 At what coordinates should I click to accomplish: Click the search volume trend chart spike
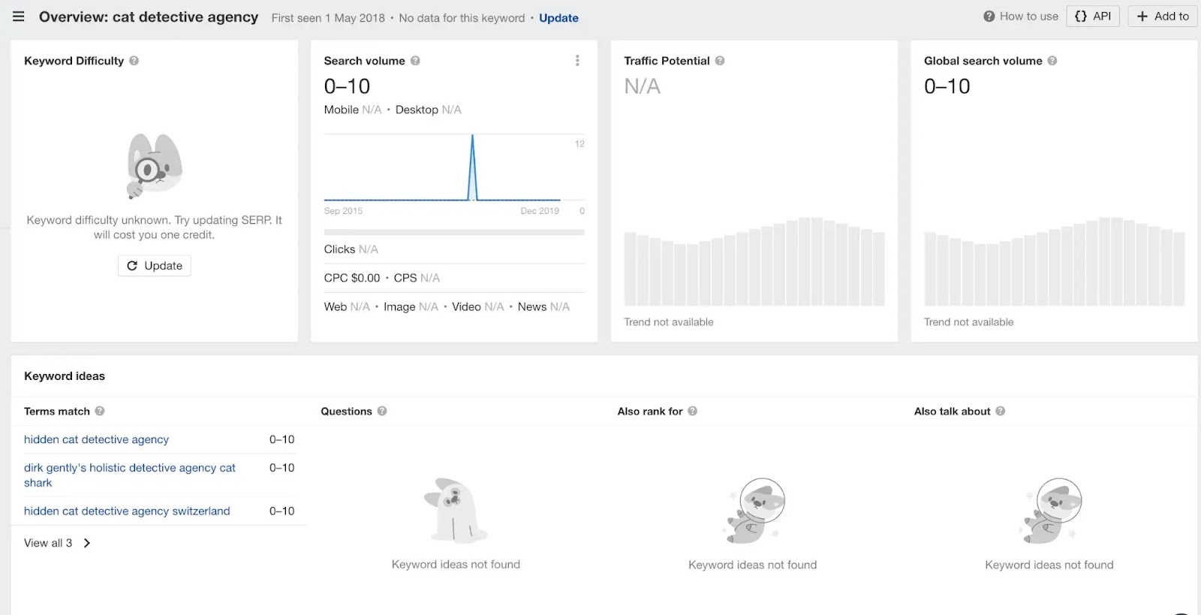click(472, 167)
